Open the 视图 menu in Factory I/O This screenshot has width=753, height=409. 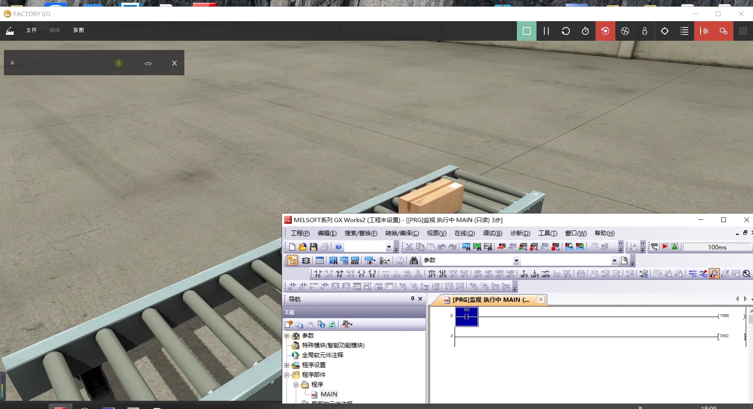tap(78, 30)
